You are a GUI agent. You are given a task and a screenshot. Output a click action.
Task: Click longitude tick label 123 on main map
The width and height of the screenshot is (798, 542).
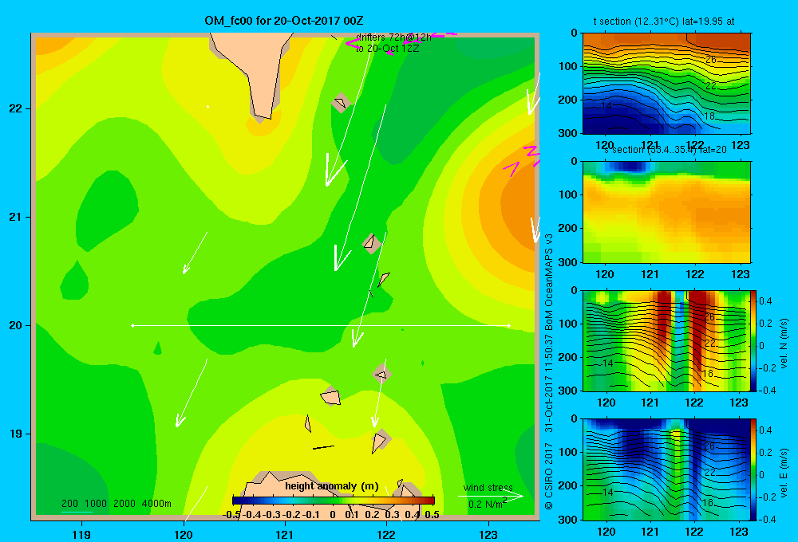[488, 534]
